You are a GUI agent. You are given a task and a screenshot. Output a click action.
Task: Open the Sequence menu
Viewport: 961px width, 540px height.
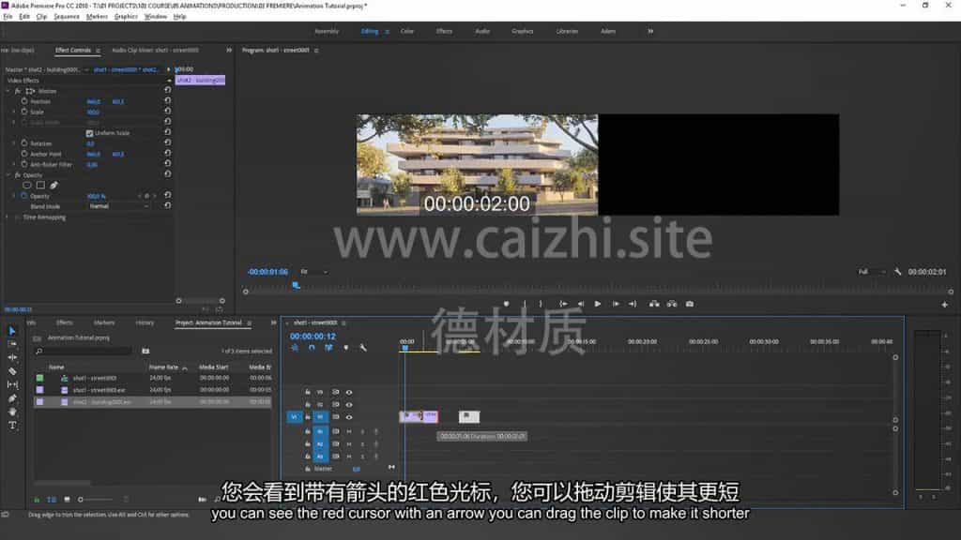(67, 17)
